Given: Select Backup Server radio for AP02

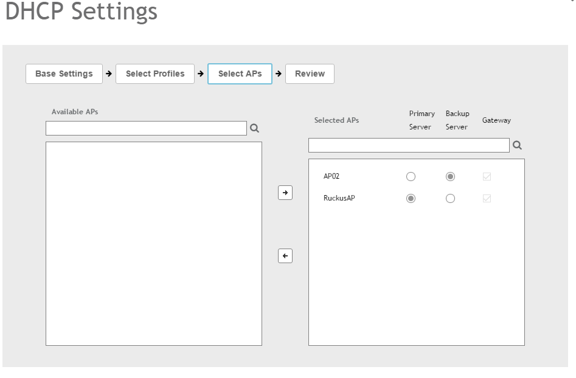Looking at the screenshot, I should 450,177.
